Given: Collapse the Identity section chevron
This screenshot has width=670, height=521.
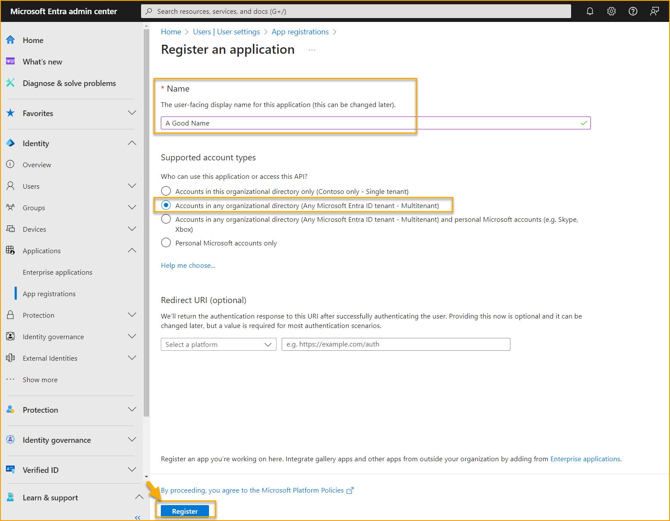Looking at the screenshot, I should click(x=132, y=143).
